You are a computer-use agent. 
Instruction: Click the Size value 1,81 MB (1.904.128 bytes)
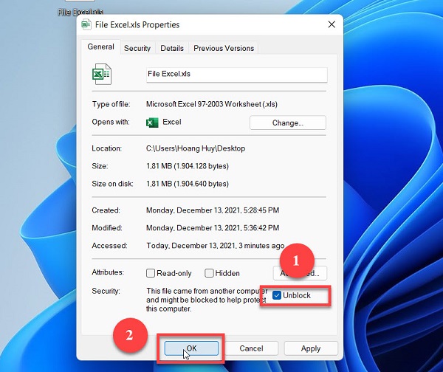coord(188,166)
